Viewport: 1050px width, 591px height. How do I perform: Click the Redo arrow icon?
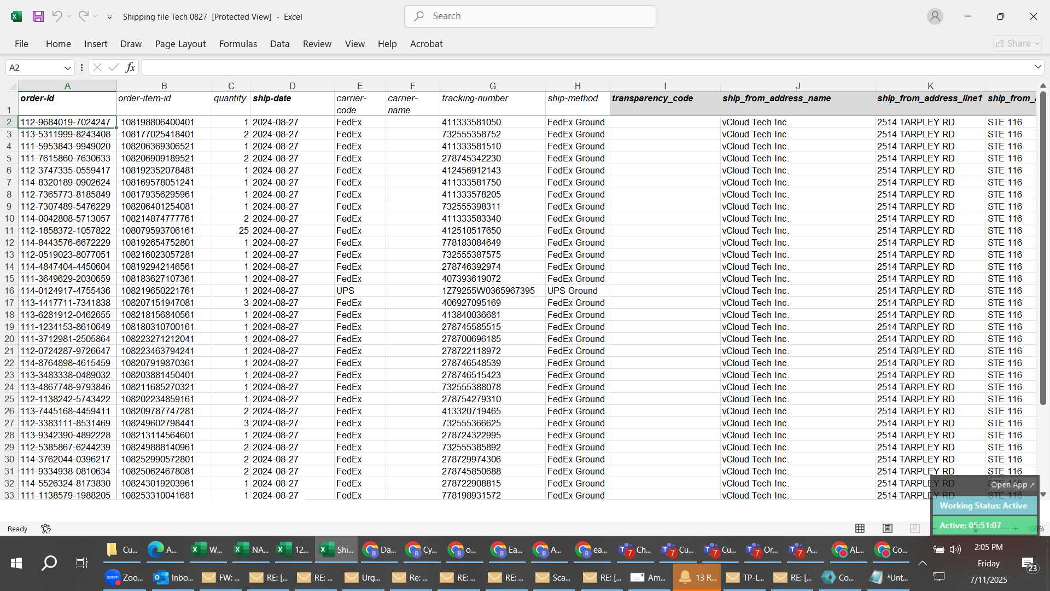(x=83, y=16)
